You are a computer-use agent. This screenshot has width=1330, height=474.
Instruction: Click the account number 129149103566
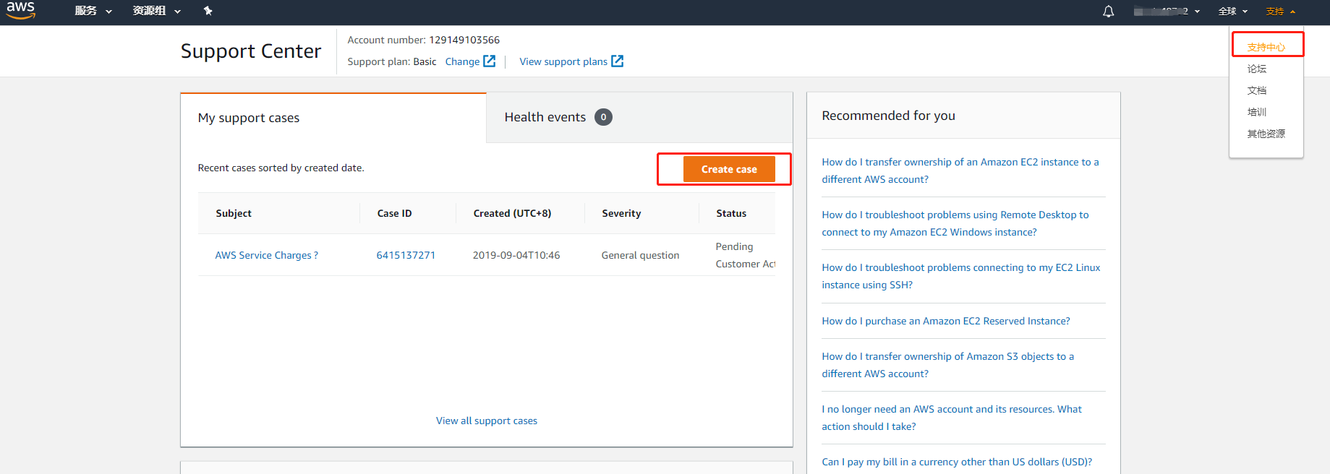tap(464, 40)
